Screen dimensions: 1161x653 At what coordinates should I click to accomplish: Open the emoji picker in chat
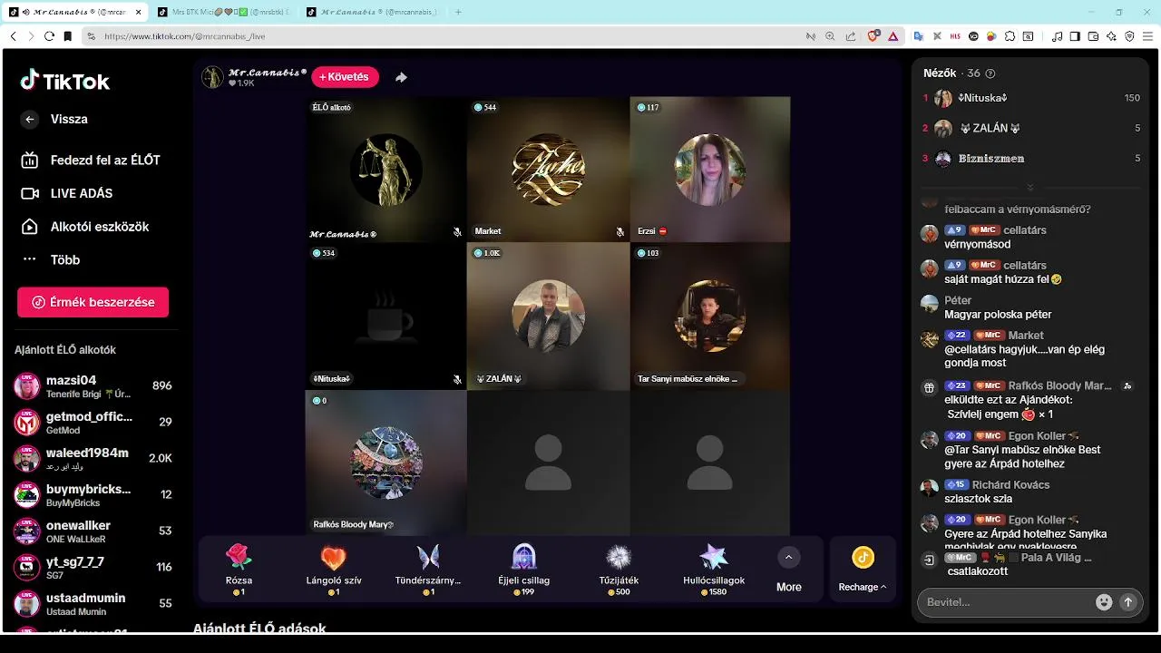(x=1104, y=602)
